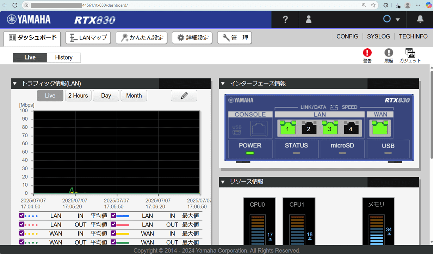Click the user account icon in header
Screen dimensions: 433x254
[x=309, y=19]
